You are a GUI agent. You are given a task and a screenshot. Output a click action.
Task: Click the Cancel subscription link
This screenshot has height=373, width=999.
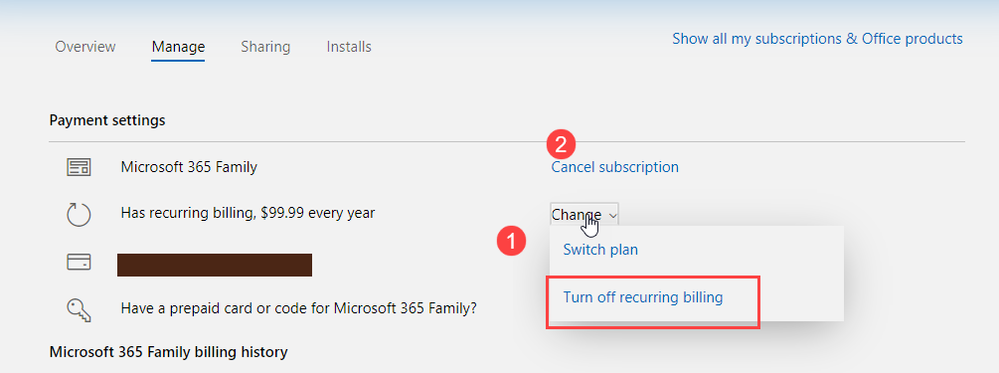615,167
